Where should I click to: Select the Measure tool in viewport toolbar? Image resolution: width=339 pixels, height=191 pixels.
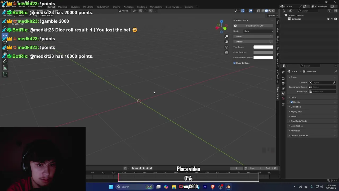[x=5, y=68]
